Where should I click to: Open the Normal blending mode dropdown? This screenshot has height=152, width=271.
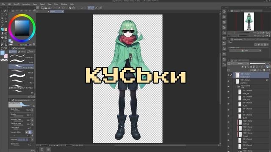point(241,64)
